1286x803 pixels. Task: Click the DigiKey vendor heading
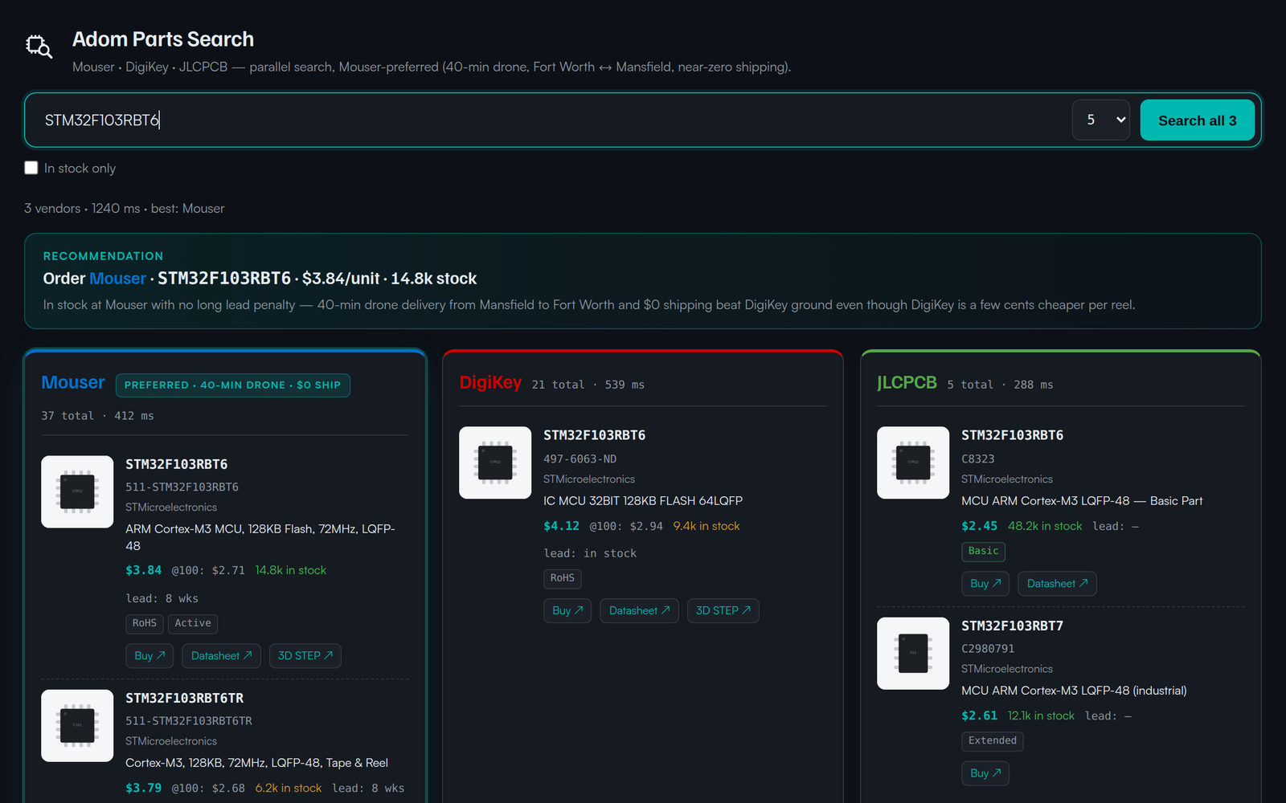coord(490,382)
